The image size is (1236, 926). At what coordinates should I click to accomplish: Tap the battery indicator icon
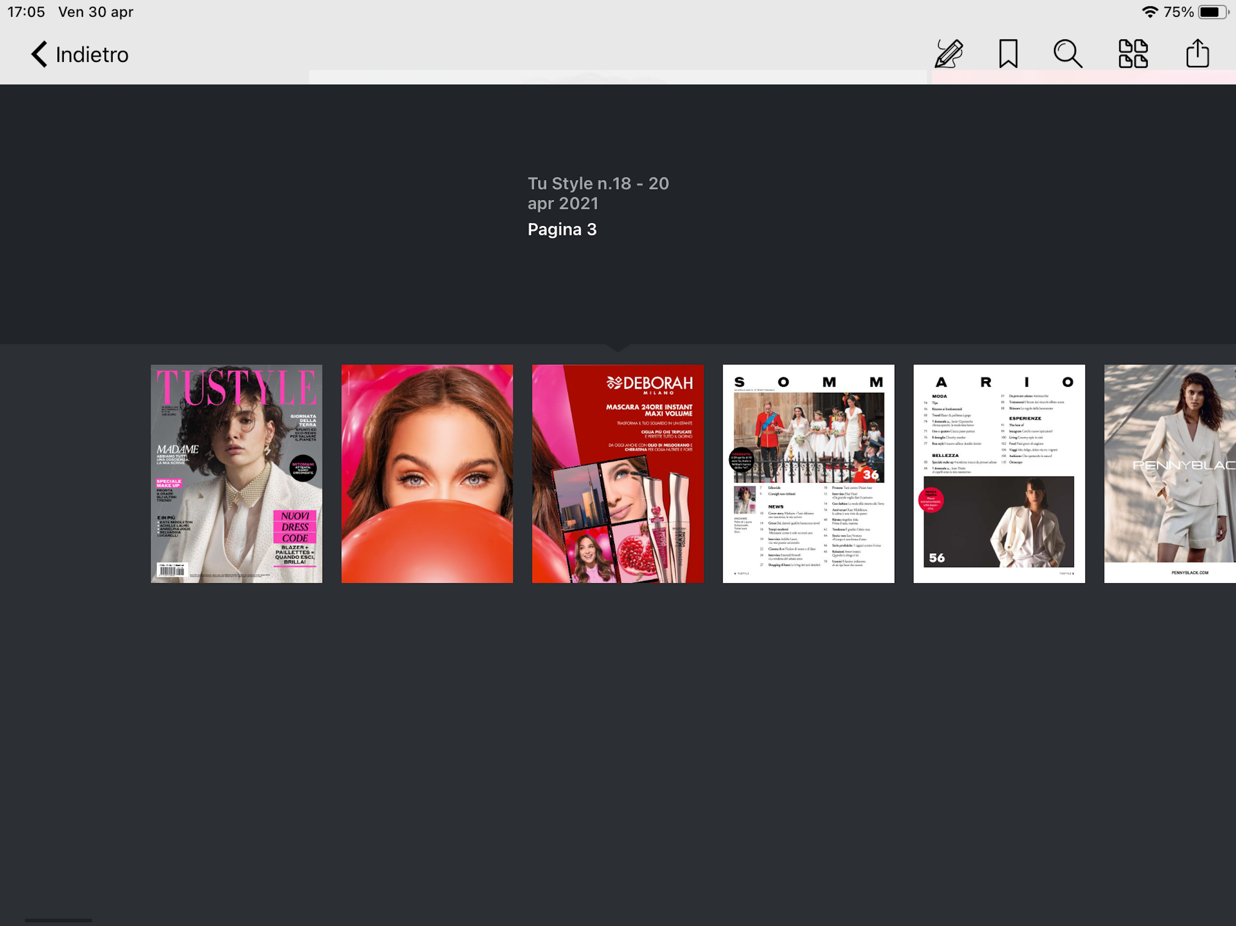pyautogui.click(x=1212, y=12)
